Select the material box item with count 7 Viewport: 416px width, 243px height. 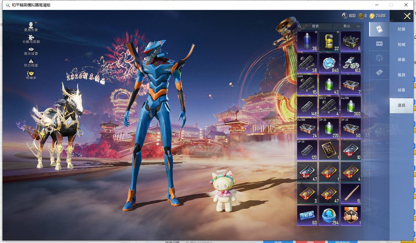pos(351,85)
